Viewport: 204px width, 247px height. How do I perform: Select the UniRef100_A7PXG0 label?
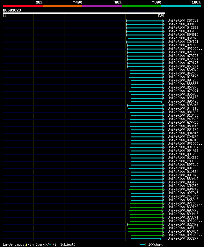click(183, 123)
